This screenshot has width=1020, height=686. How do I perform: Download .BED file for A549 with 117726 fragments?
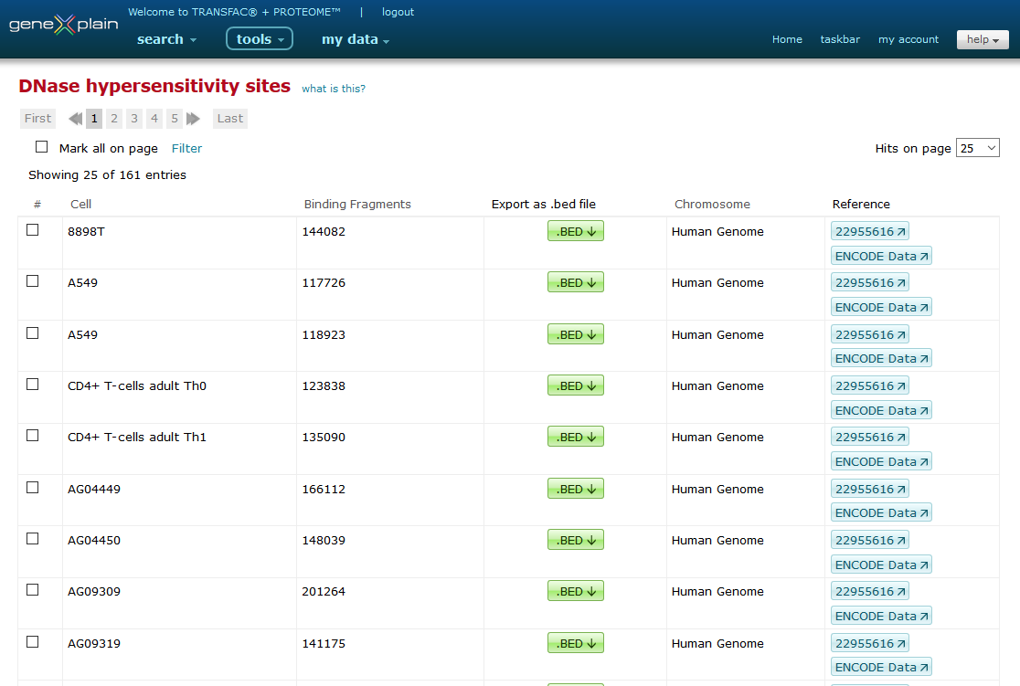click(576, 282)
